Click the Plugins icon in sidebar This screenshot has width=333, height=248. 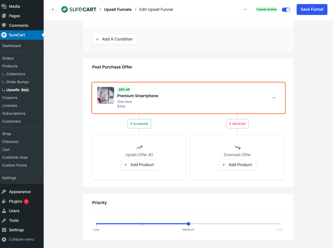pos(4,201)
